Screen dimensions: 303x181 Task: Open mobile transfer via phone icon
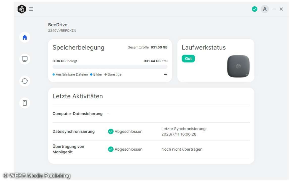[25, 103]
